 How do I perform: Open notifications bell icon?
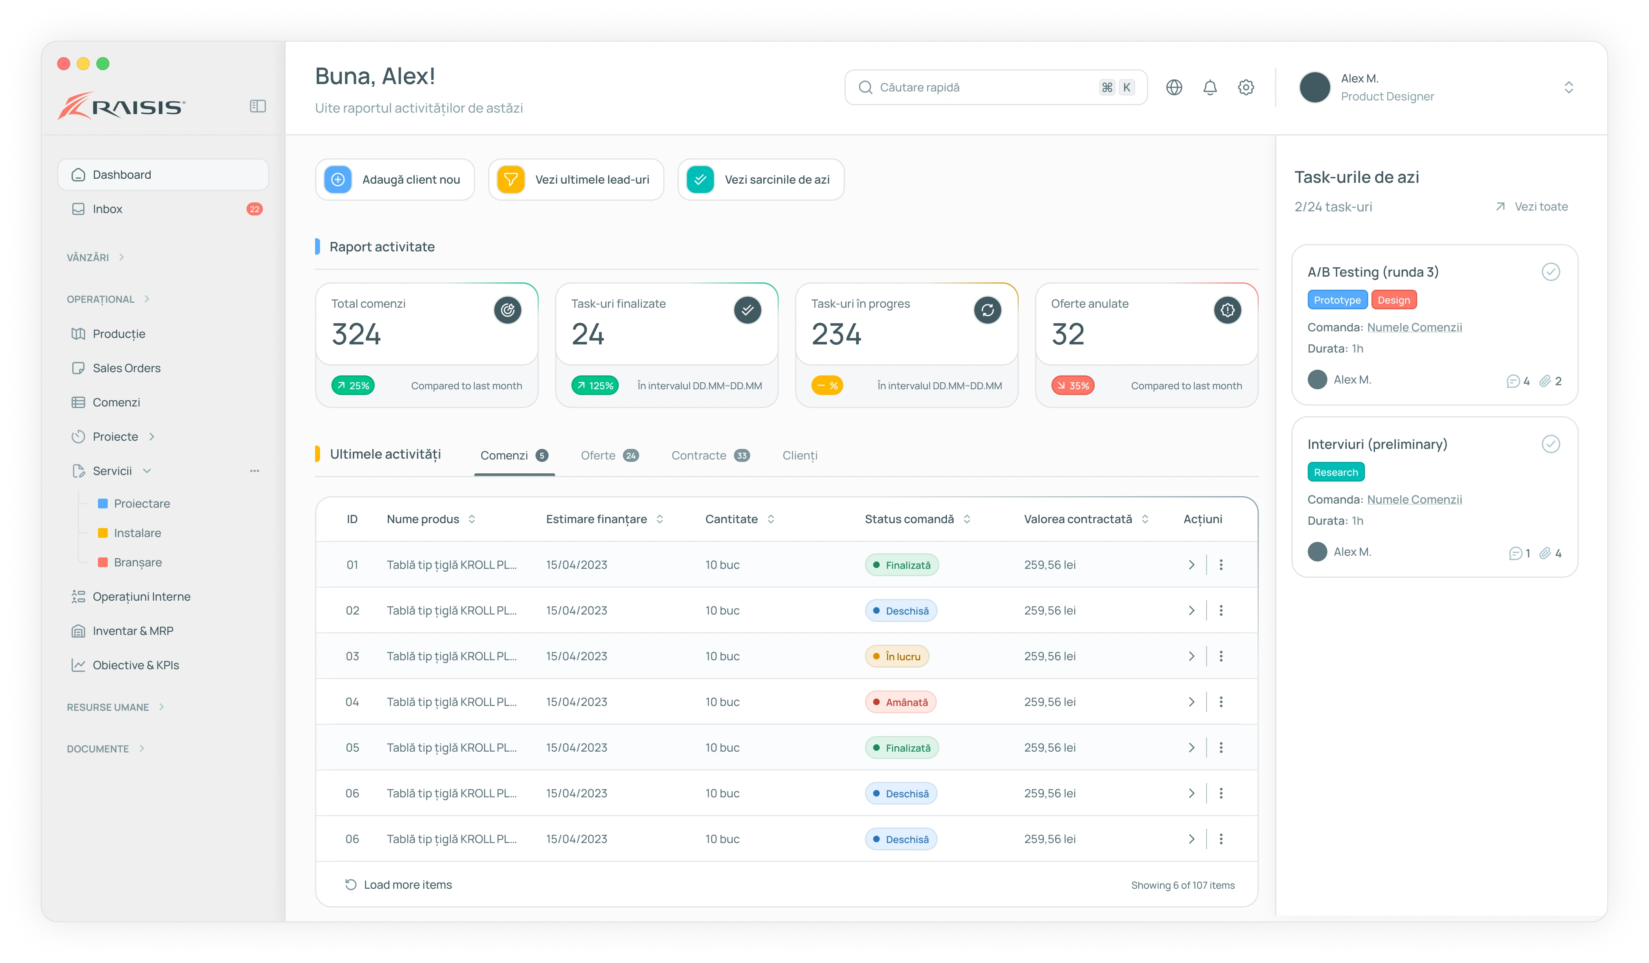[x=1210, y=88]
